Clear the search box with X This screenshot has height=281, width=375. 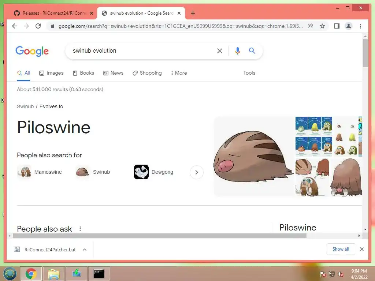click(x=220, y=50)
